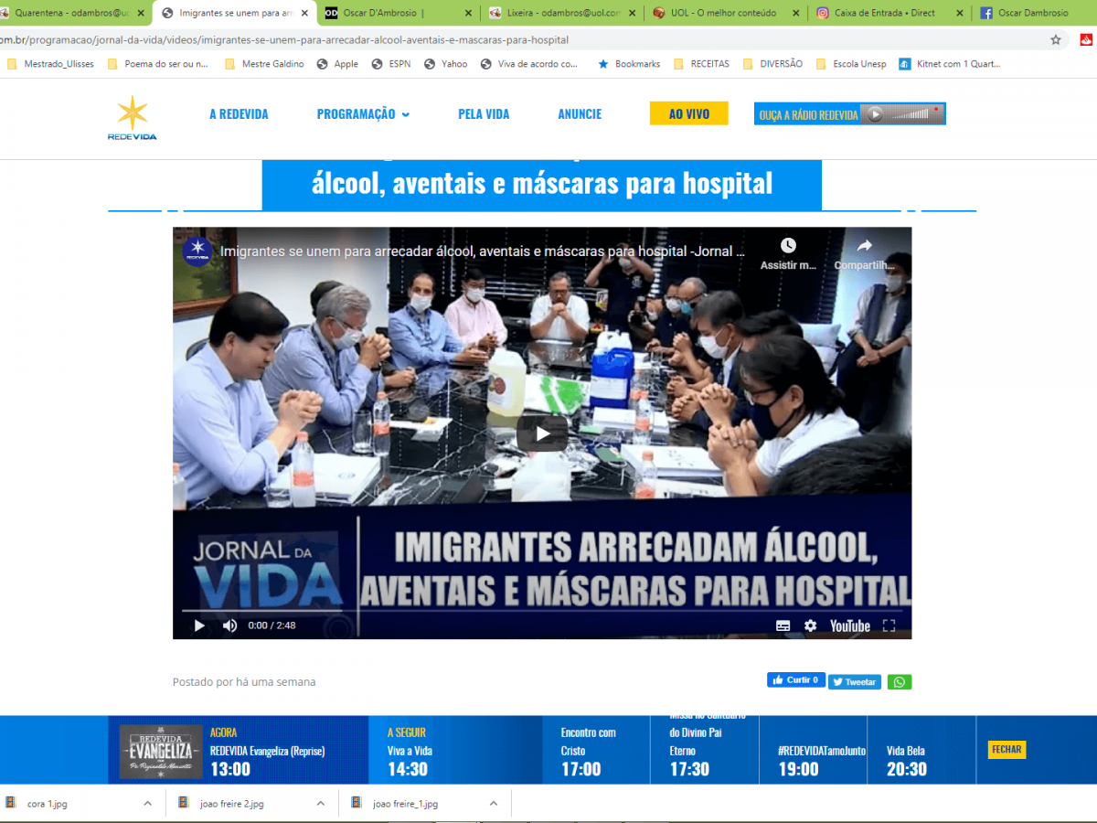Open the RECEITAS bookmark folder
The image size is (1097, 823).
tap(701, 64)
